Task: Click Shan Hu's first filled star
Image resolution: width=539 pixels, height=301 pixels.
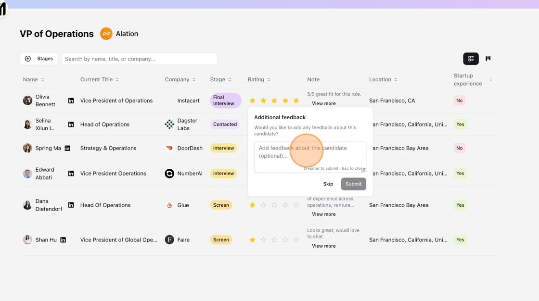Action: click(252, 240)
